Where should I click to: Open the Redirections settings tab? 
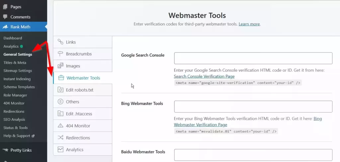click(x=83, y=137)
